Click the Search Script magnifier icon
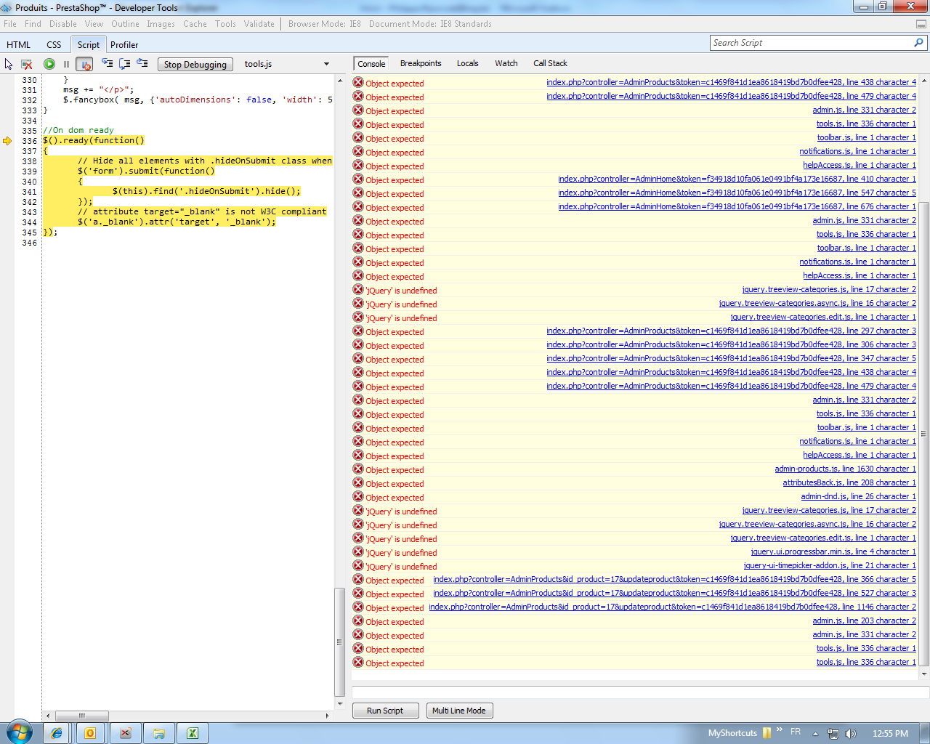 [918, 43]
